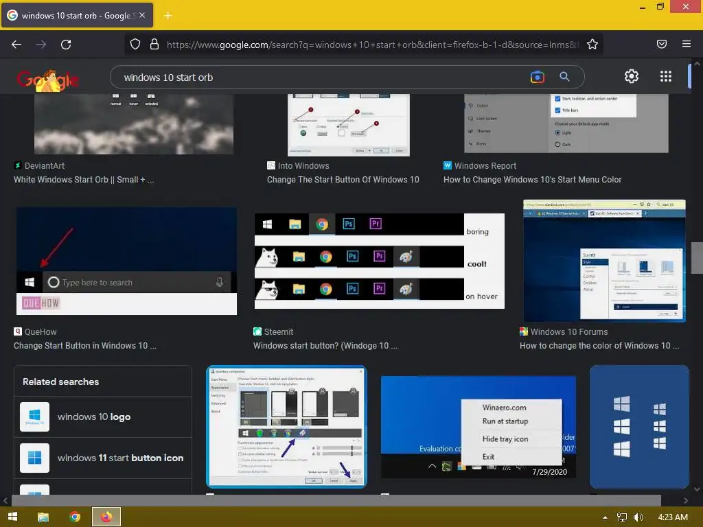The height and width of the screenshot is (527, 703).
Task: Open Change The Start Button Of Windows 10
Action: coord(343,180)
